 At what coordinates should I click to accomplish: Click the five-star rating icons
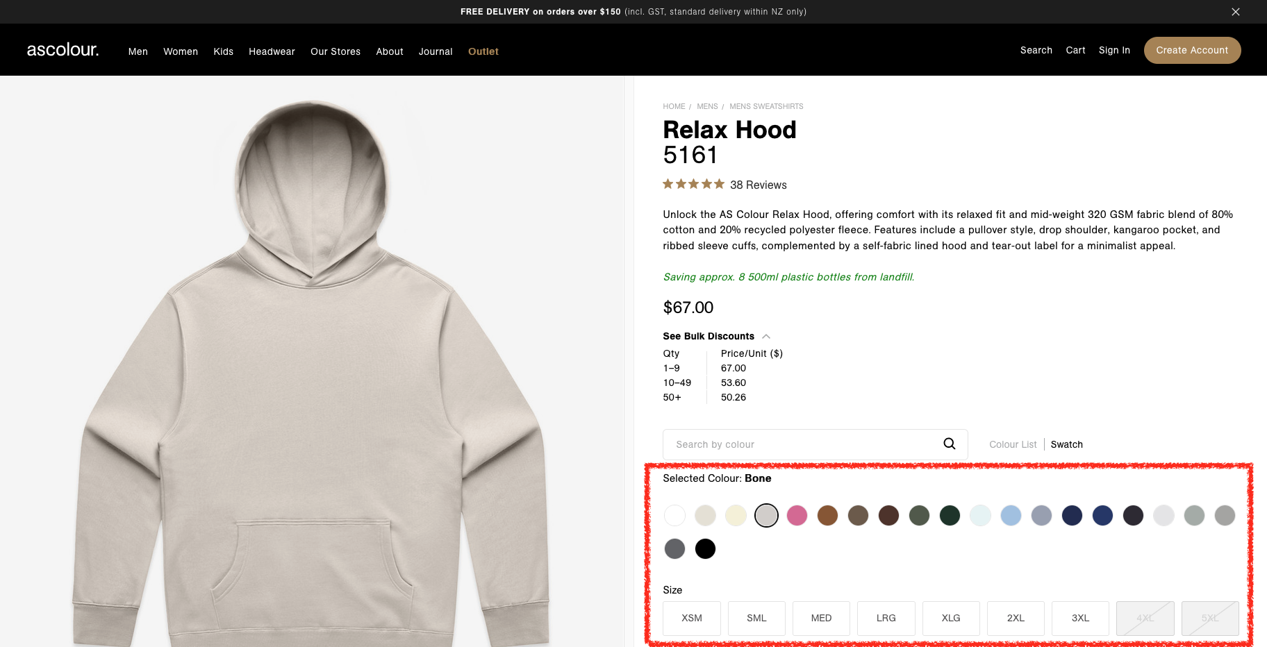coord(693,184)
